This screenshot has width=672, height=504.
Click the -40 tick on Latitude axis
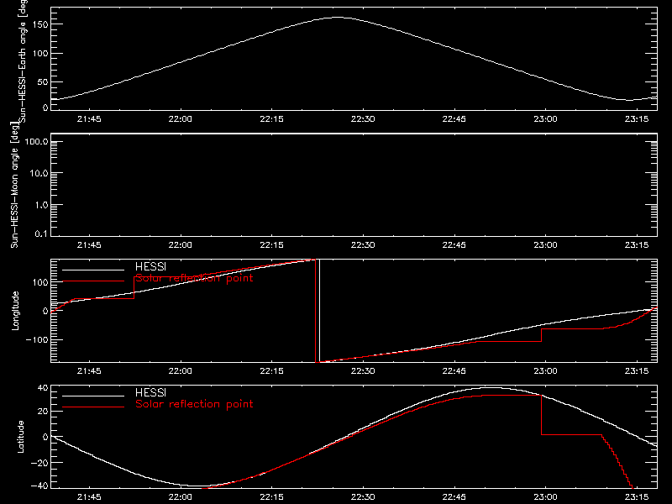tap(39, 486)
